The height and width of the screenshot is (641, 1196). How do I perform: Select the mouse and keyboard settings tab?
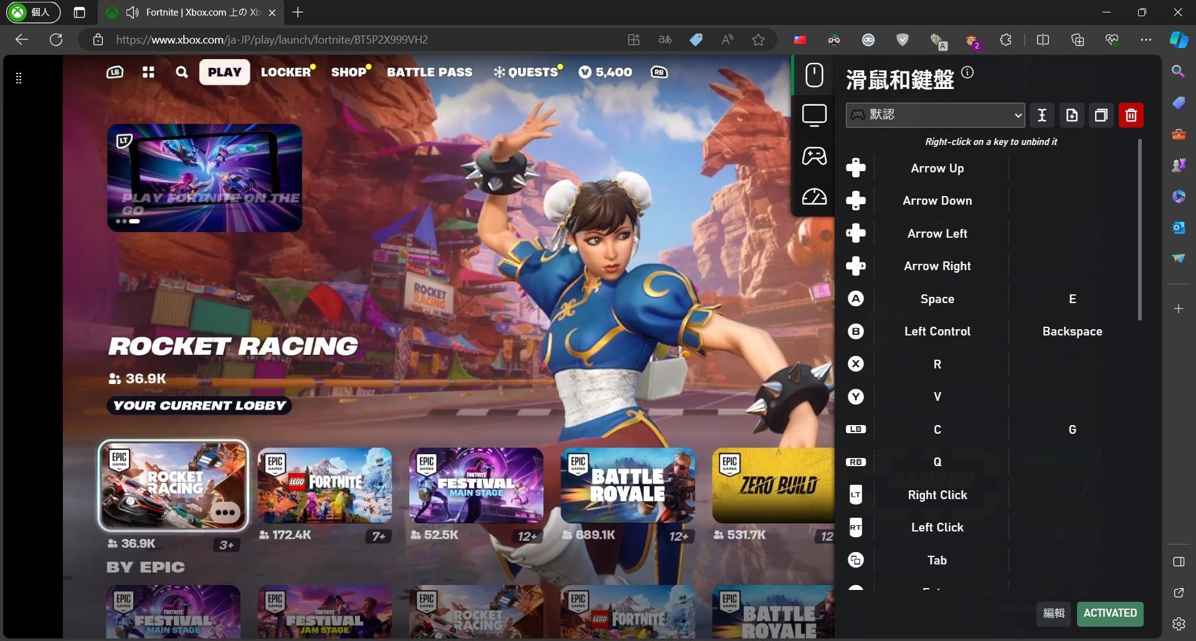pos(814,73)
